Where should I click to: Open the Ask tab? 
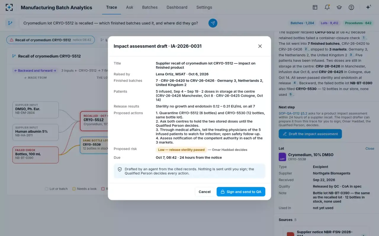(130, 7)
